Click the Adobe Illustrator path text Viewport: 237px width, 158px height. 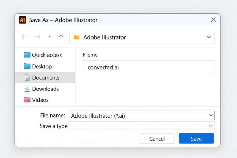click(105, 37)
